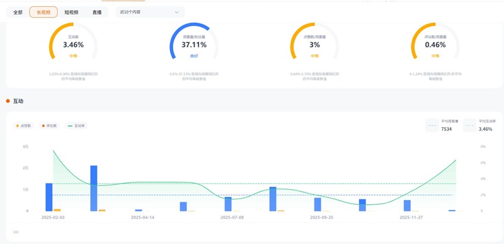This screenshot has height=244, width=504.
Task: Toggle the 平均观看量 7534 reference line
Action: pos(443,125)
